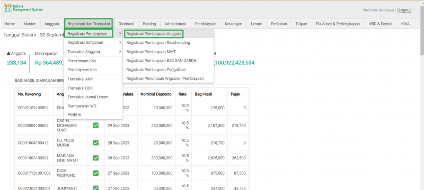
Task: Toggle checkbox in DIDIK WIDIYONO row
Action: pyautogui.click(x=96, y=173)
